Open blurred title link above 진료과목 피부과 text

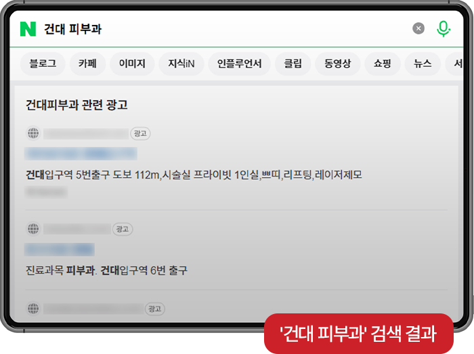pyautogui.click(x=60, y=250)
